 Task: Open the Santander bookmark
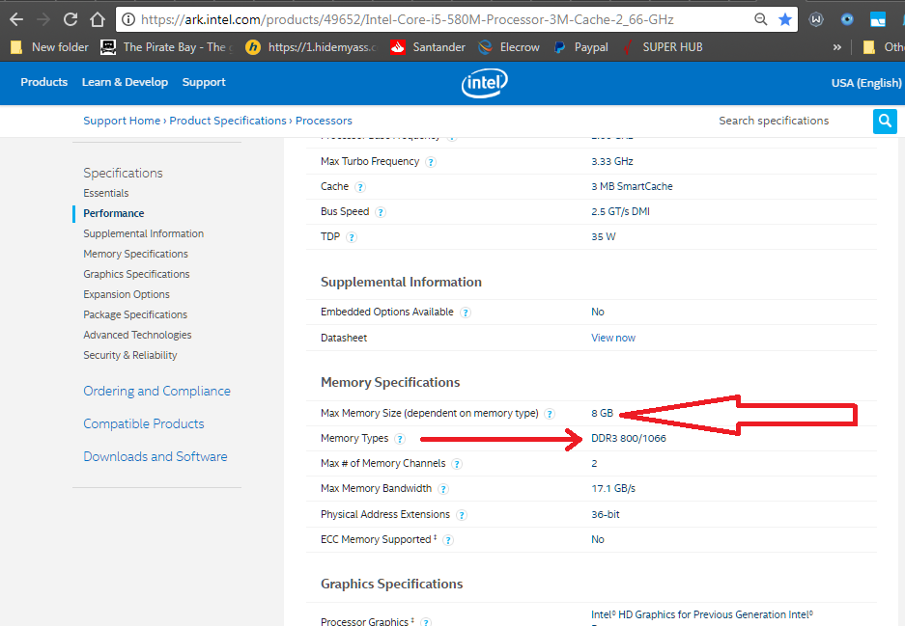tap(428, 47)
